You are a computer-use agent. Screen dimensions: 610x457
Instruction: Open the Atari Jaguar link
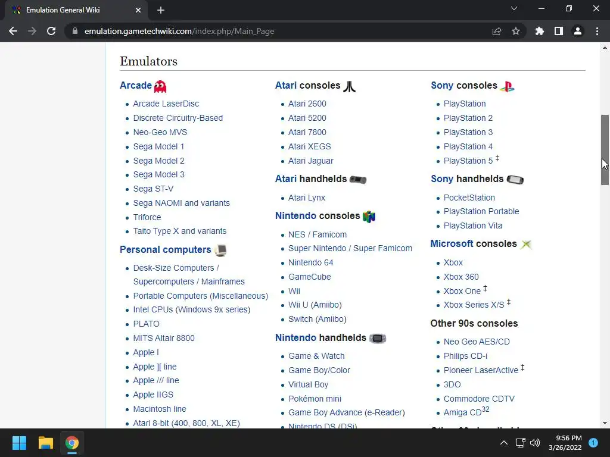point(311,161)
